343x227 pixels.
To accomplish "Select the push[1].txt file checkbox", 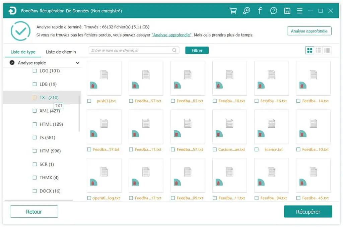I will (x=89, y=101).
